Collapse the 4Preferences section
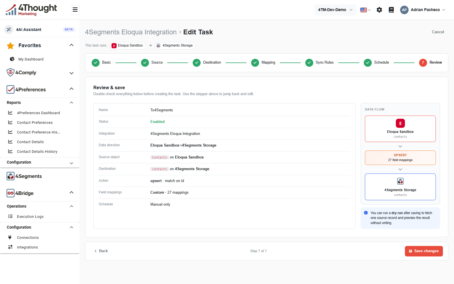The height and width of the screenshot is (284, 454). tap(72, 89)
